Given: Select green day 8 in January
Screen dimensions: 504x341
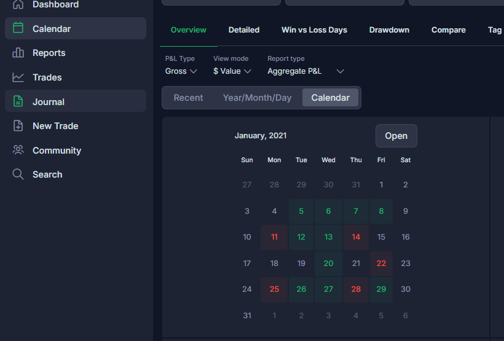Looking at the screenshot, I should tap(381, 211).
